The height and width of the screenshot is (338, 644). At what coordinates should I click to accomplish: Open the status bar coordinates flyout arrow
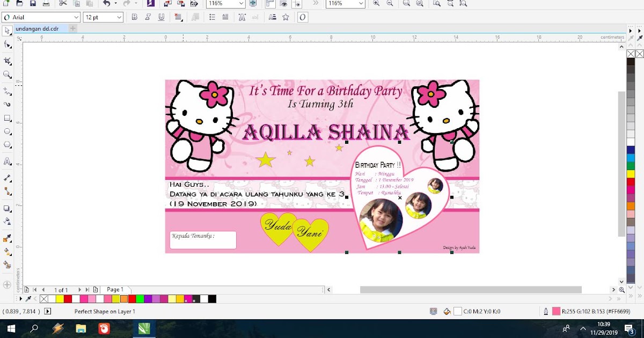click(x=48, y=311)
